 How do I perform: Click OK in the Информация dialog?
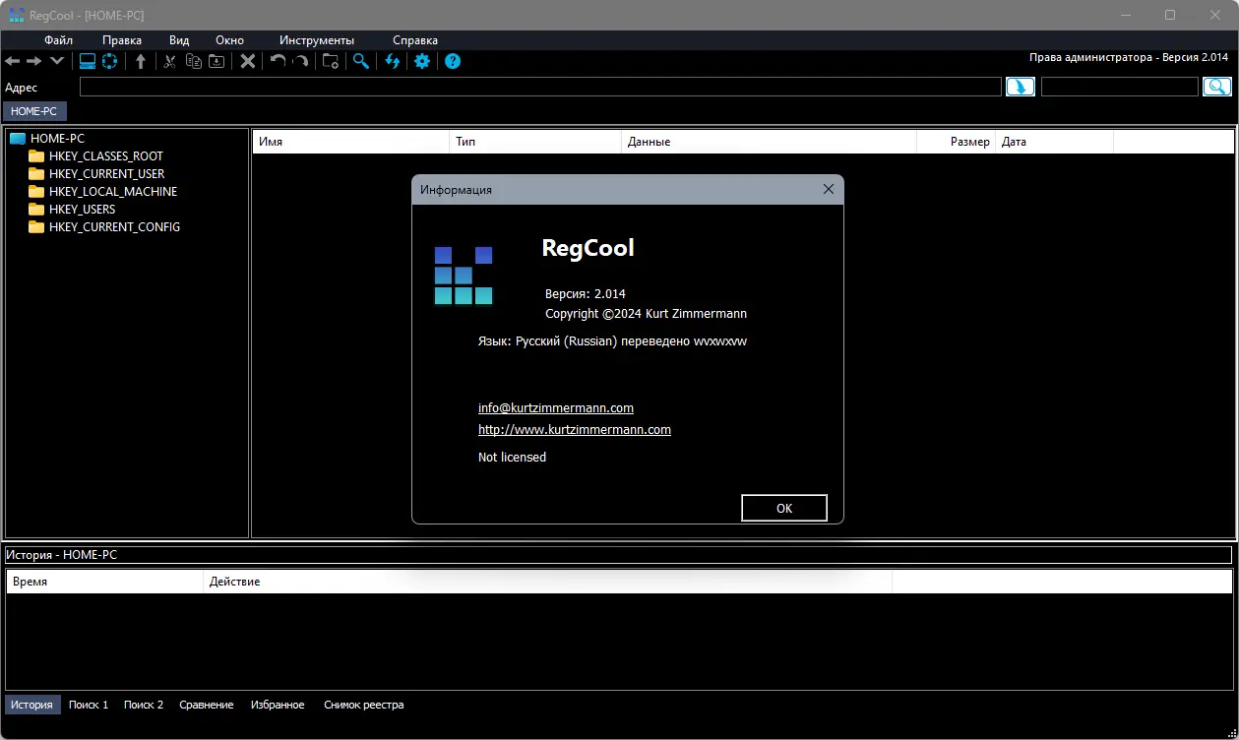pos(784,508)
